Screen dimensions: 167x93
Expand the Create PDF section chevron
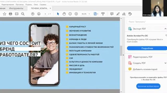point(165,63)
